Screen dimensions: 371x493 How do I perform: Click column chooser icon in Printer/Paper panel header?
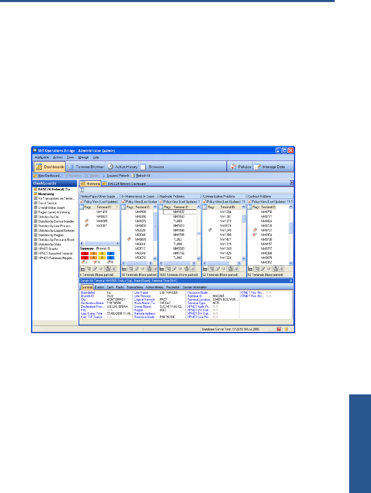[82, 207]
